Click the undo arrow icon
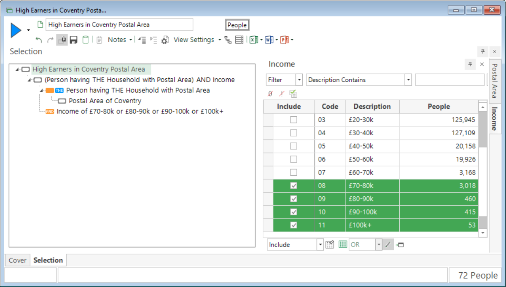Viewport: 506px width, 287px height. 39,40
